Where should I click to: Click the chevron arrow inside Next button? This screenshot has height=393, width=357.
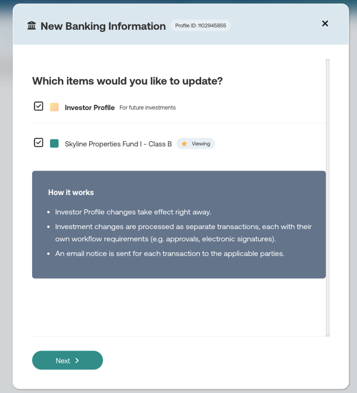77,360
